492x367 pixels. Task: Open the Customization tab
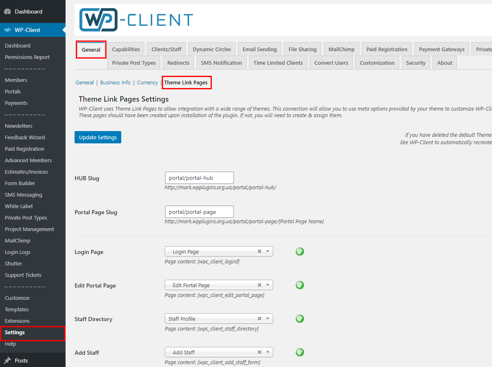377,63
